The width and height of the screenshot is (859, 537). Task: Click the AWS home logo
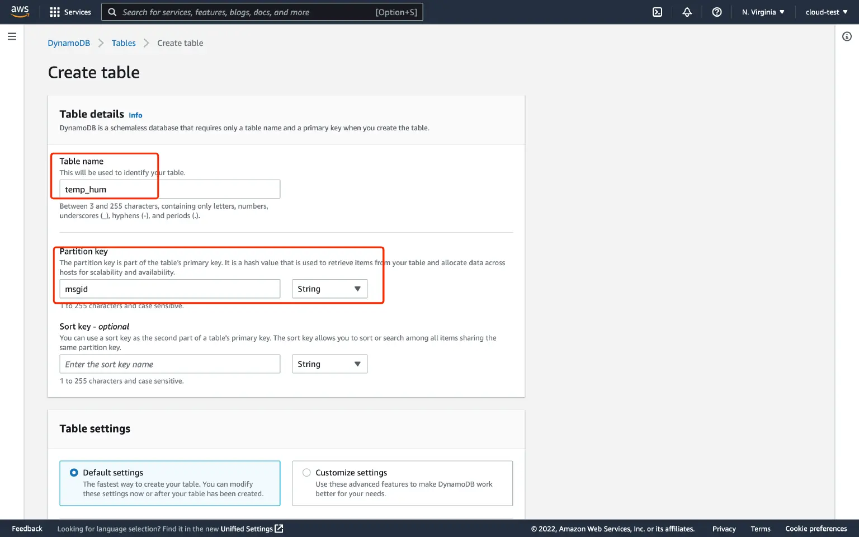(x=20, y=11)
